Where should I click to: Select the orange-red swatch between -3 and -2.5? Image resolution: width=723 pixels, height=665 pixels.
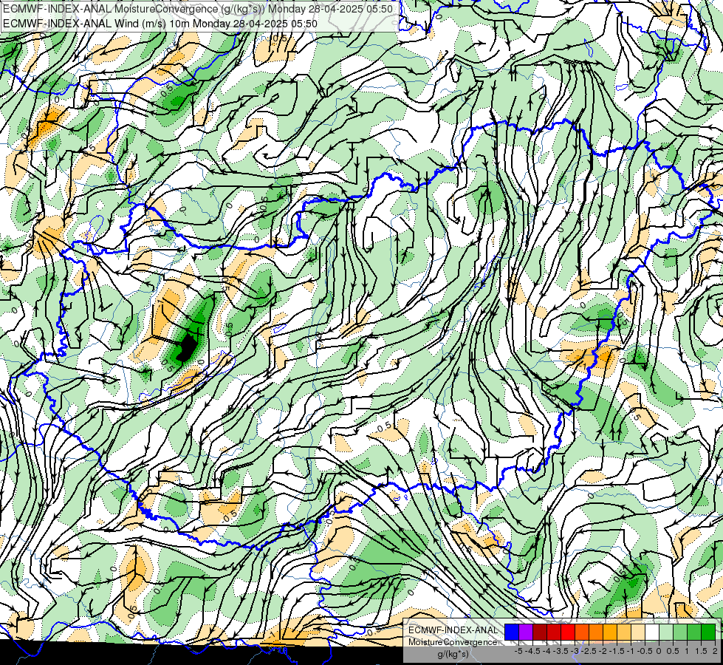coord(582,632)
